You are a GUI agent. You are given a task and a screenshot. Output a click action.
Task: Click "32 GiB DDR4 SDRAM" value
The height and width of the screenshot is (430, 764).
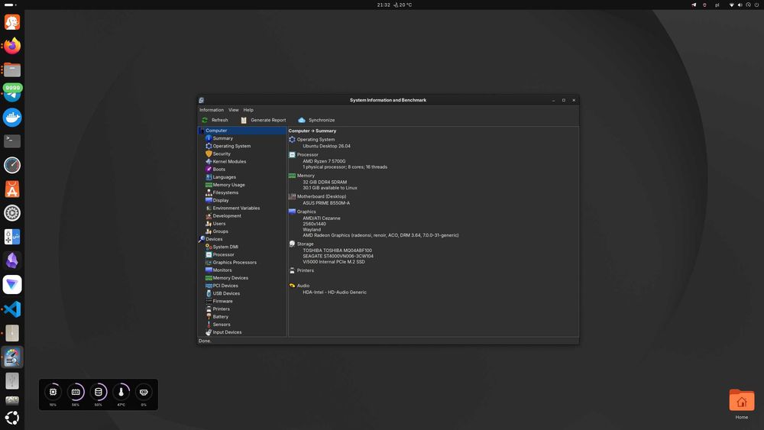[x=325, y=182]
